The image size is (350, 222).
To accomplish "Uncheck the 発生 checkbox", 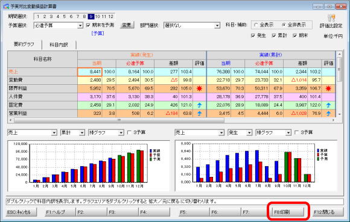I will [253, 35].
